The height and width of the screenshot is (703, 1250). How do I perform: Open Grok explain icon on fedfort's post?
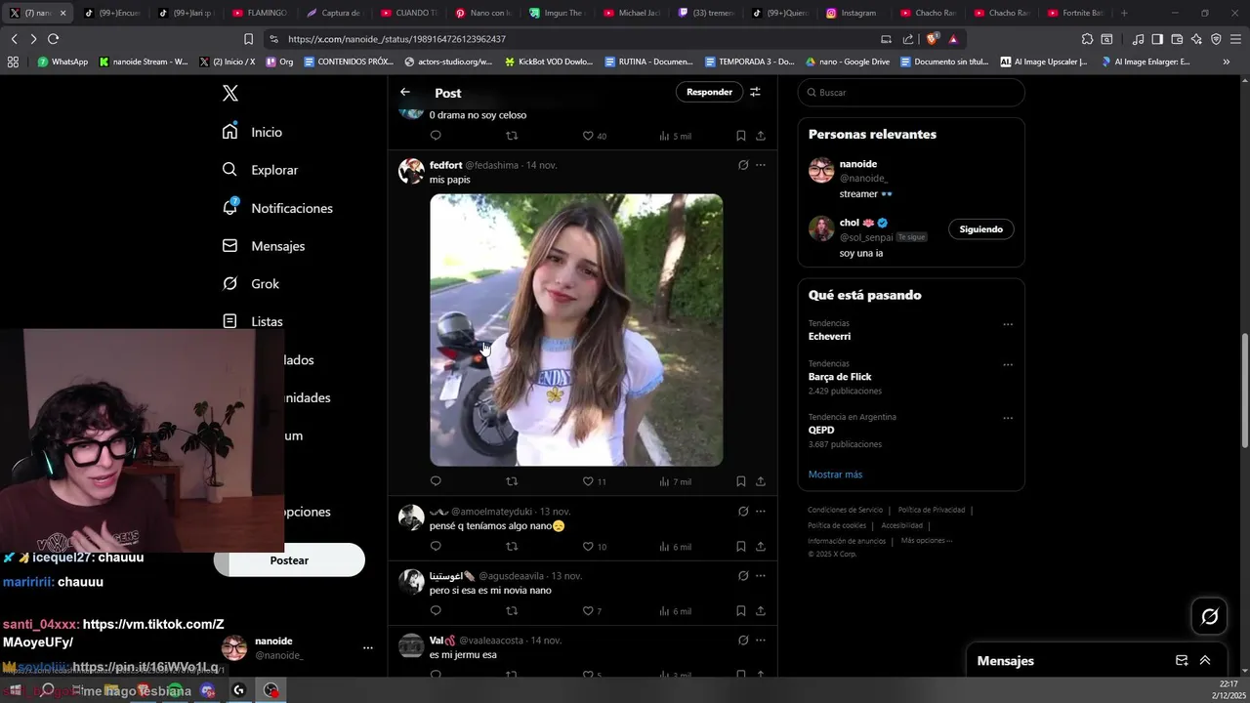tap(743, 165)
